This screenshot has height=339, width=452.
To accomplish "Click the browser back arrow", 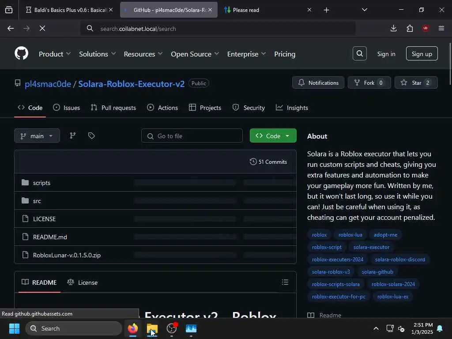I will tap(11, 28).
